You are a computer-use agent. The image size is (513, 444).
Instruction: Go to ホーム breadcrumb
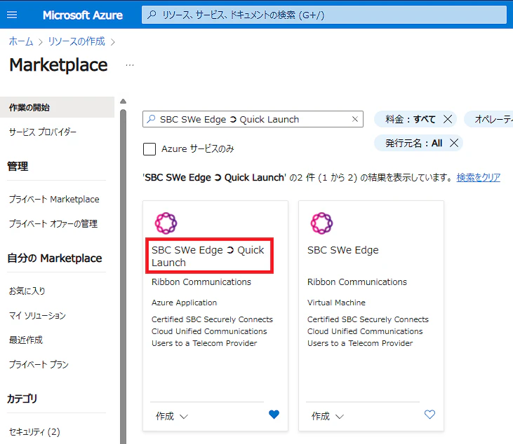[x=21, y=41]
